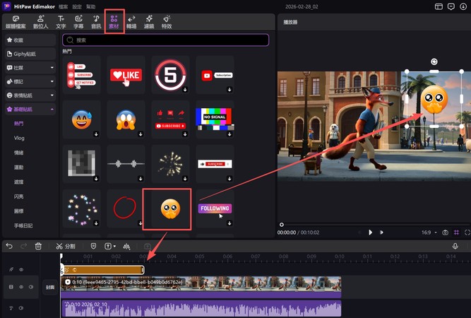Viewport: 471px width, 318px height.
Task: Open the 媒體檔案 media files tab
Action: tap(16, 22)
